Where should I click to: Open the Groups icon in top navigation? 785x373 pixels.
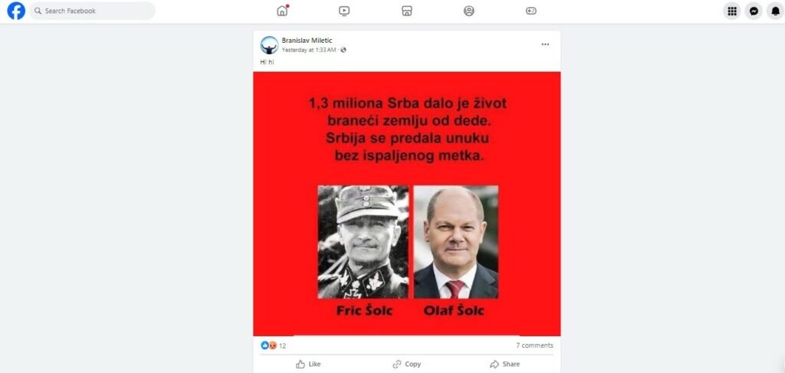click(x=469, y=11)
